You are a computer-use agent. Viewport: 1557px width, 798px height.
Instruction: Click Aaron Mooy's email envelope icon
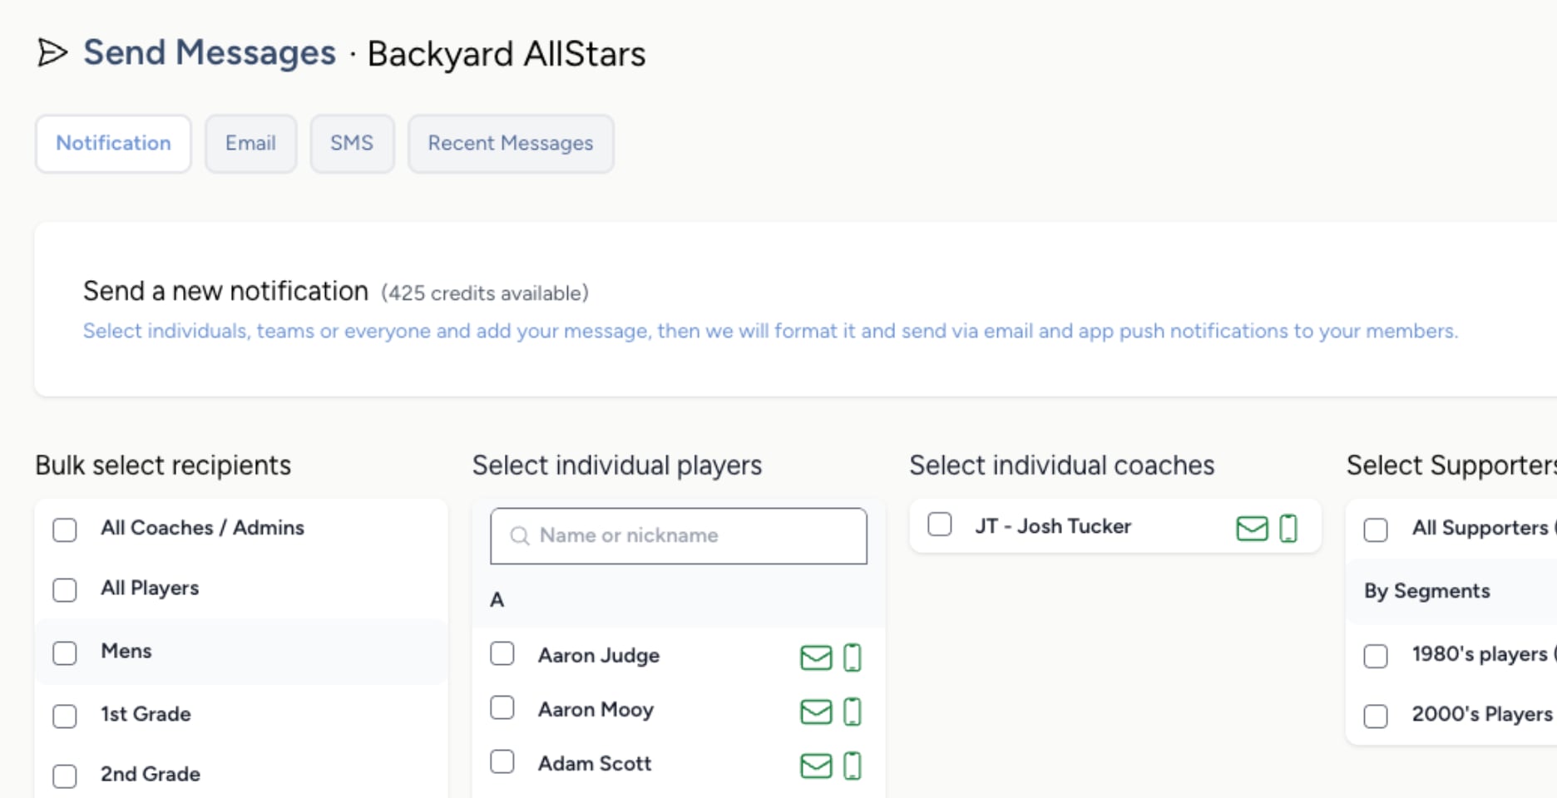(x=816, y=712)
